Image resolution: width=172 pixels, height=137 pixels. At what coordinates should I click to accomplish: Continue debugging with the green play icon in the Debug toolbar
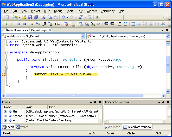[x=6, y=24]
